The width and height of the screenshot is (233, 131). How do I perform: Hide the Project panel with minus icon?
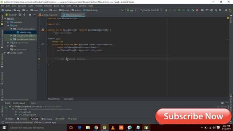pyautogui.click(x=34, y=15)
